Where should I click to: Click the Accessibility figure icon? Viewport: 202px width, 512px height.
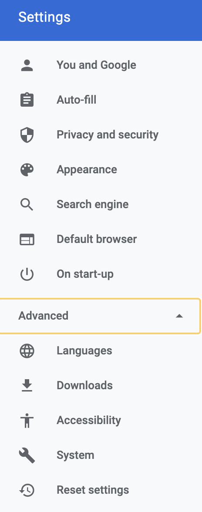pos(27,420)
